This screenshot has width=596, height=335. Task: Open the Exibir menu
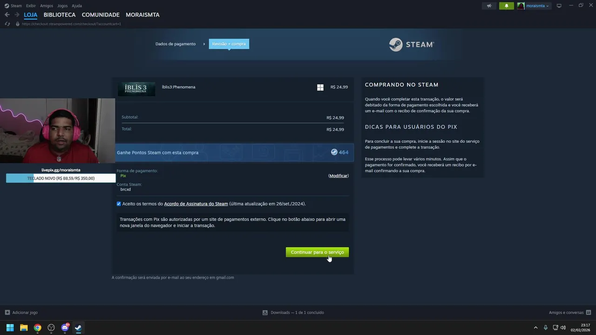point(31,6)
